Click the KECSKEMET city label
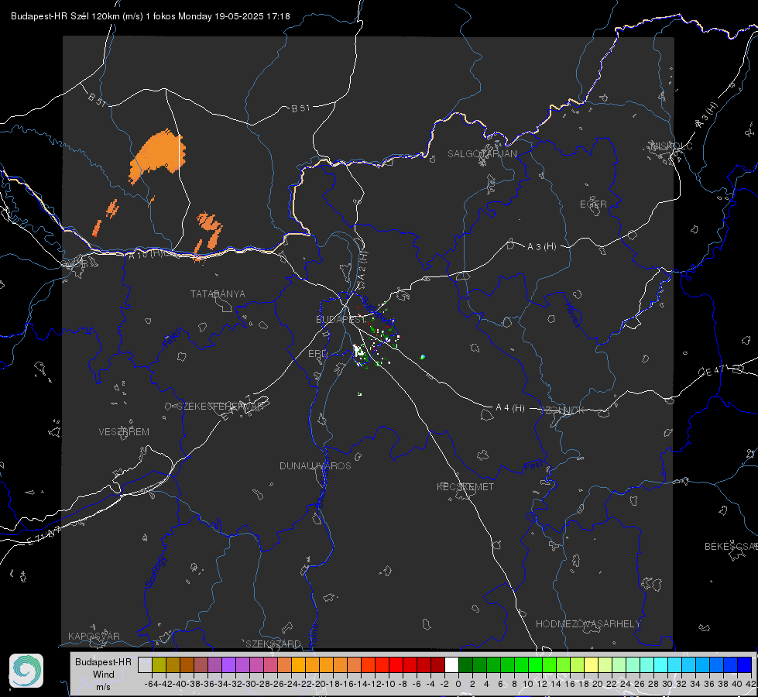The height and width of the screenshot is (697, 758). coord(465,487)
